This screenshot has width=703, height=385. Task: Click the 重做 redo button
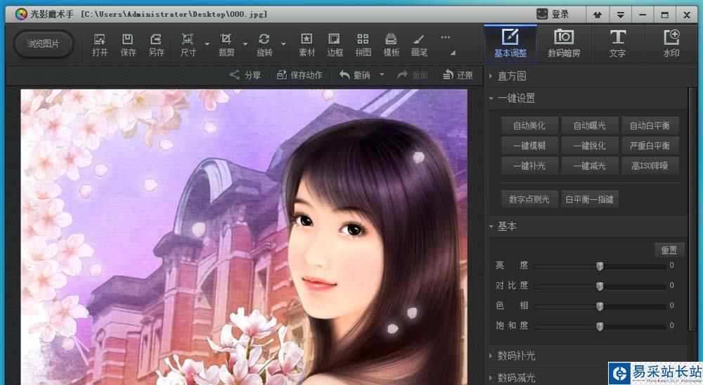pos(413,75)
